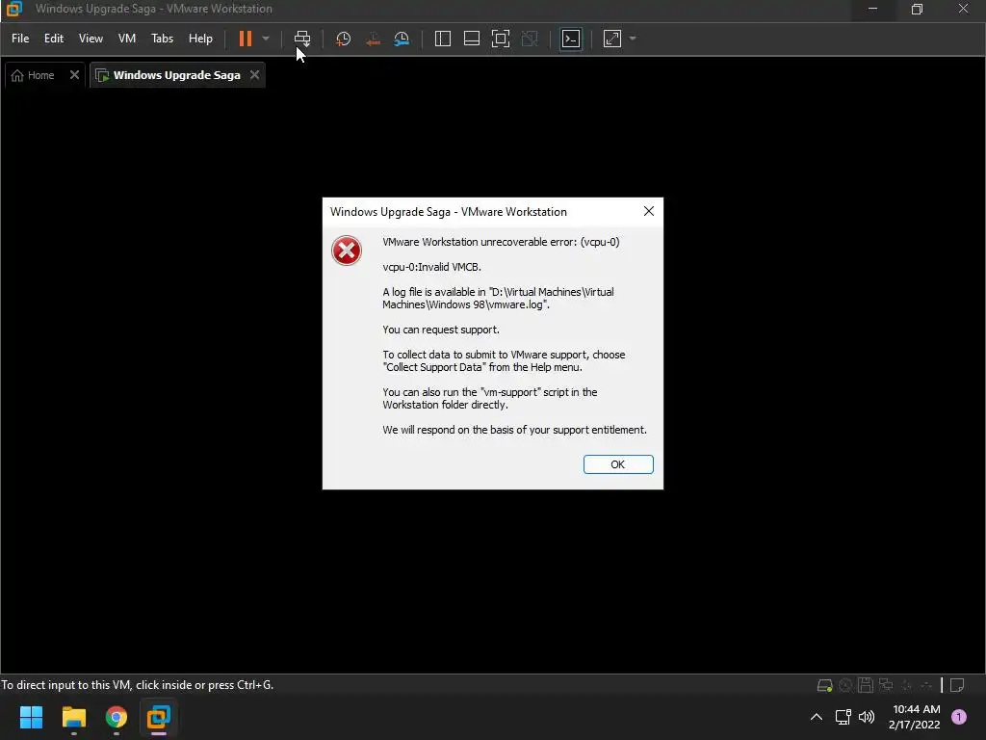The height and width of the screenshot is (740, 986).
Task: Close the Windows Upgrade Saga tab
Action: (254, 75)
